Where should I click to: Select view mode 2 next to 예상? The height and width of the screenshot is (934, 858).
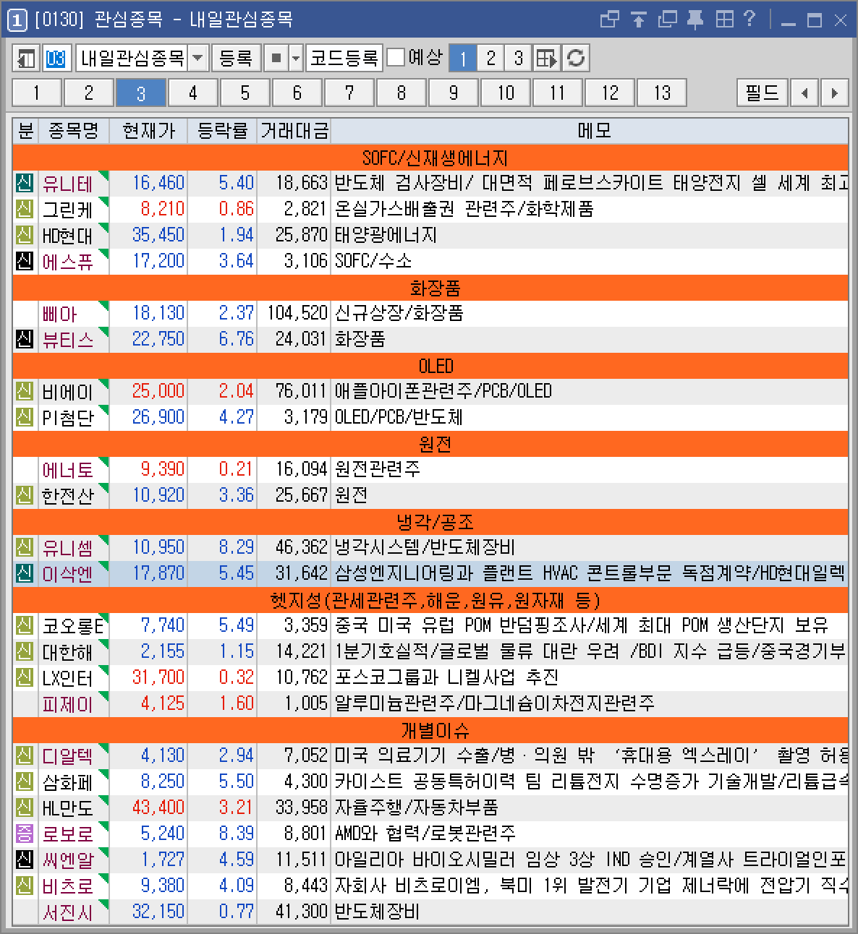(x=490, y=58)
